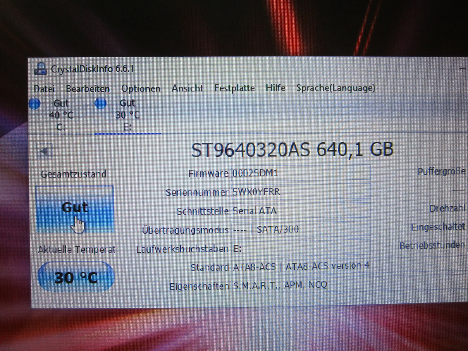Click the Drehzahl label
The image size is (468, 351).
(448, 209)
